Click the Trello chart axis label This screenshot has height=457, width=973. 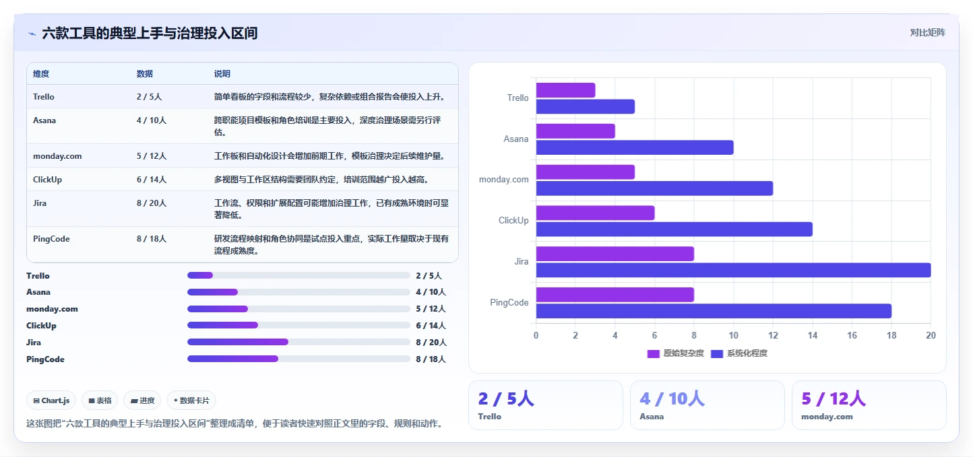tap(517, 98)
